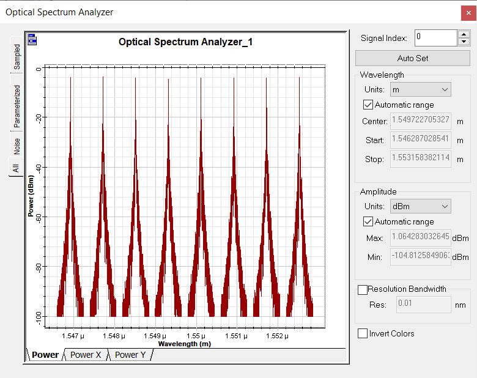This screenshot has height=378, width=477.
Task: Click the Wavelength Stop field
Action: pos(420,158)
